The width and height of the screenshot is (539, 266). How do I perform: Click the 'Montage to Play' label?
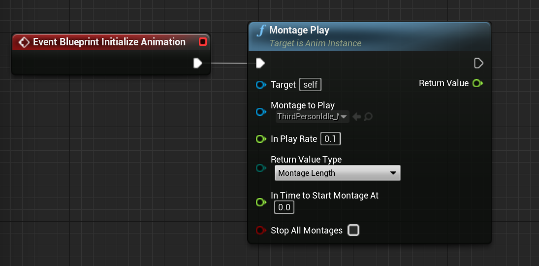pyautogui.click(x=303, y=105)
